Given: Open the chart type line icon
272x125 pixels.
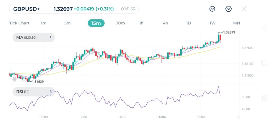Looking at the screenshot, I should click(x=212, y=9).
